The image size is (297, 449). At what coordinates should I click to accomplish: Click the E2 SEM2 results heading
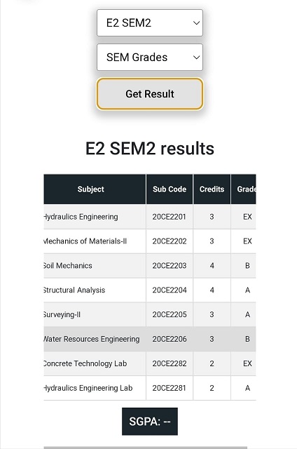tap(150, 148)
